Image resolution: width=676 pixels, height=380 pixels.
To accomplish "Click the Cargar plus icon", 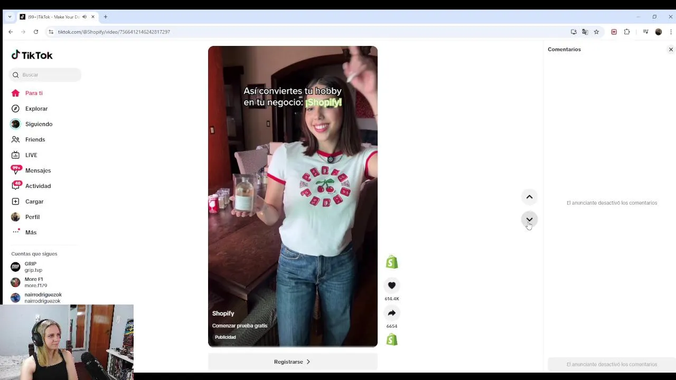I will coord(15,202).
